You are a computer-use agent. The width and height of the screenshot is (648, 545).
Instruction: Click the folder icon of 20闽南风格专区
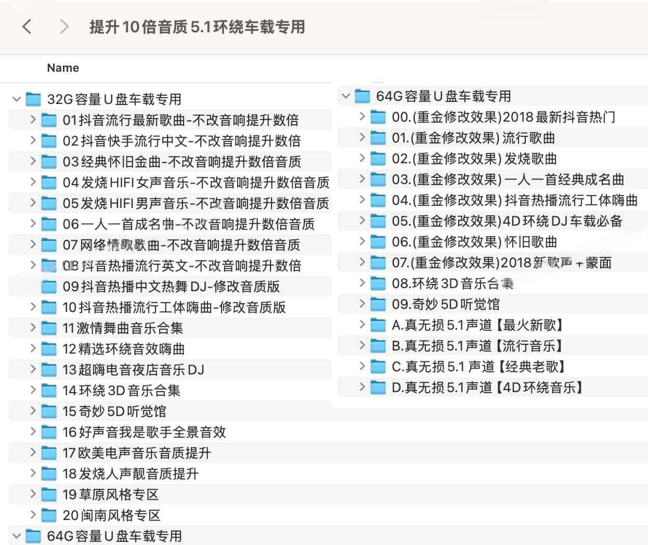(49, 515)
